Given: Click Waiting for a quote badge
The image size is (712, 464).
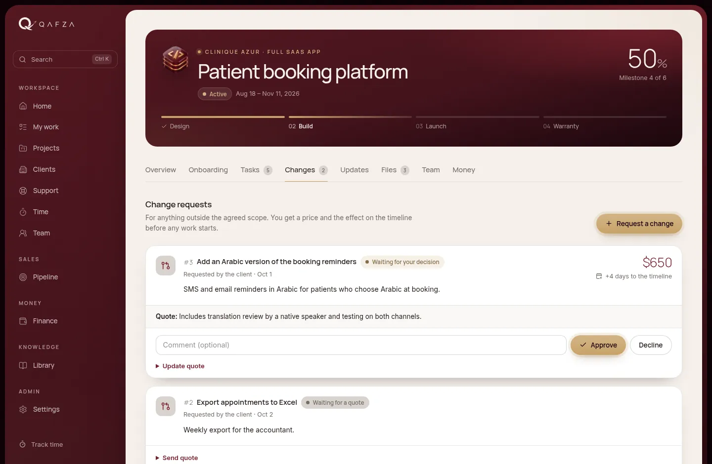Looking at the screenshot, I should pyautogui.click(x=335, y=403).
